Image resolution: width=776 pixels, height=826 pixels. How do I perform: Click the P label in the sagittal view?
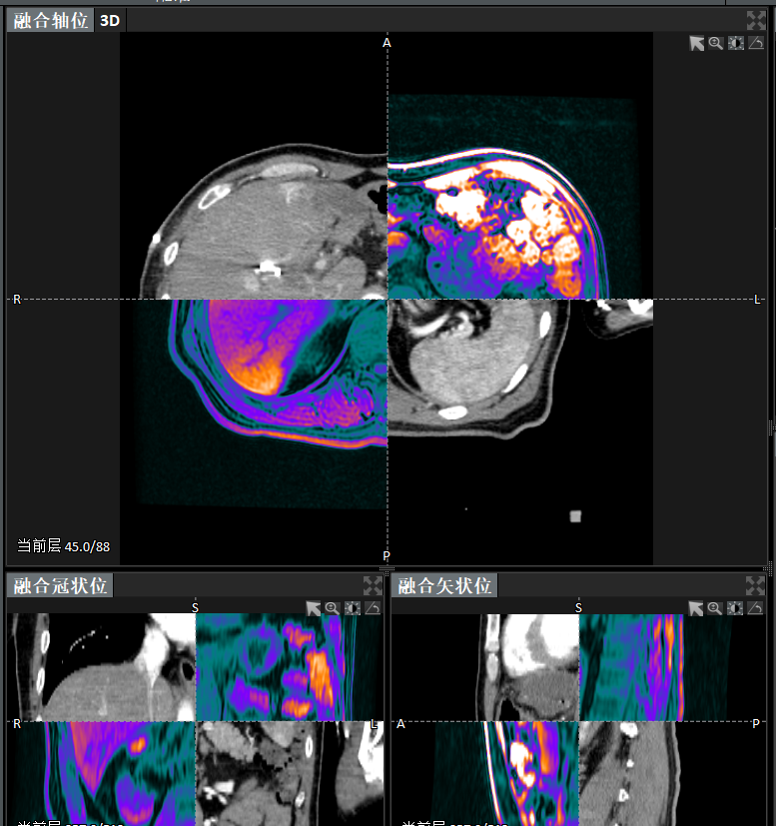pos(756,724)
